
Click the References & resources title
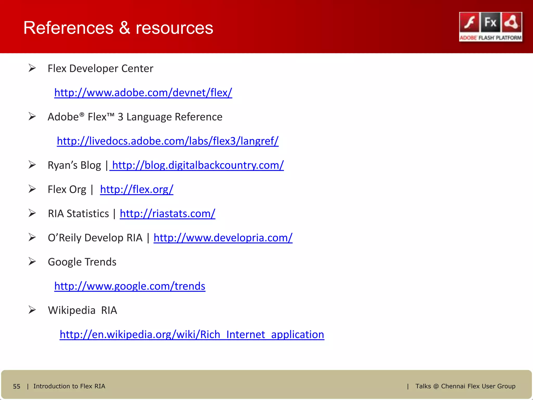coord(118,28)
